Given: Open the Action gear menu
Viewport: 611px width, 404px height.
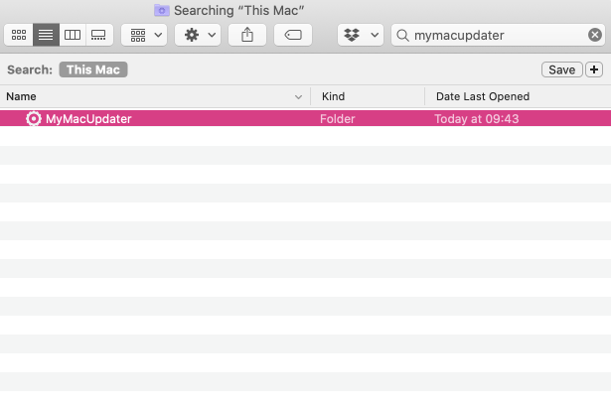Looking at the screenshot, I should click(x=197, y=35).
